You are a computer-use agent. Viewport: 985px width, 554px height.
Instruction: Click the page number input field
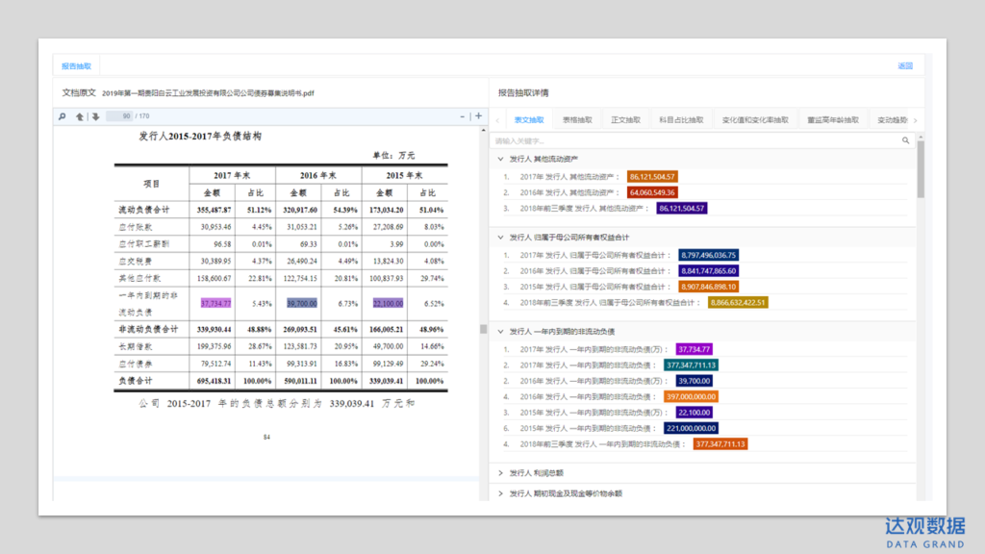tap(118, 116)
